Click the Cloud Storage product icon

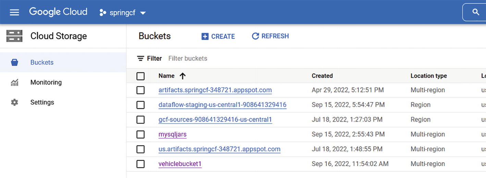(14, 36)
